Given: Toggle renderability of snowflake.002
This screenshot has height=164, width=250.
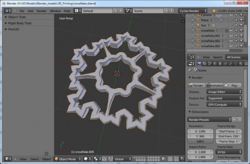Looking at the screenshot, I should tap(241, 41).
